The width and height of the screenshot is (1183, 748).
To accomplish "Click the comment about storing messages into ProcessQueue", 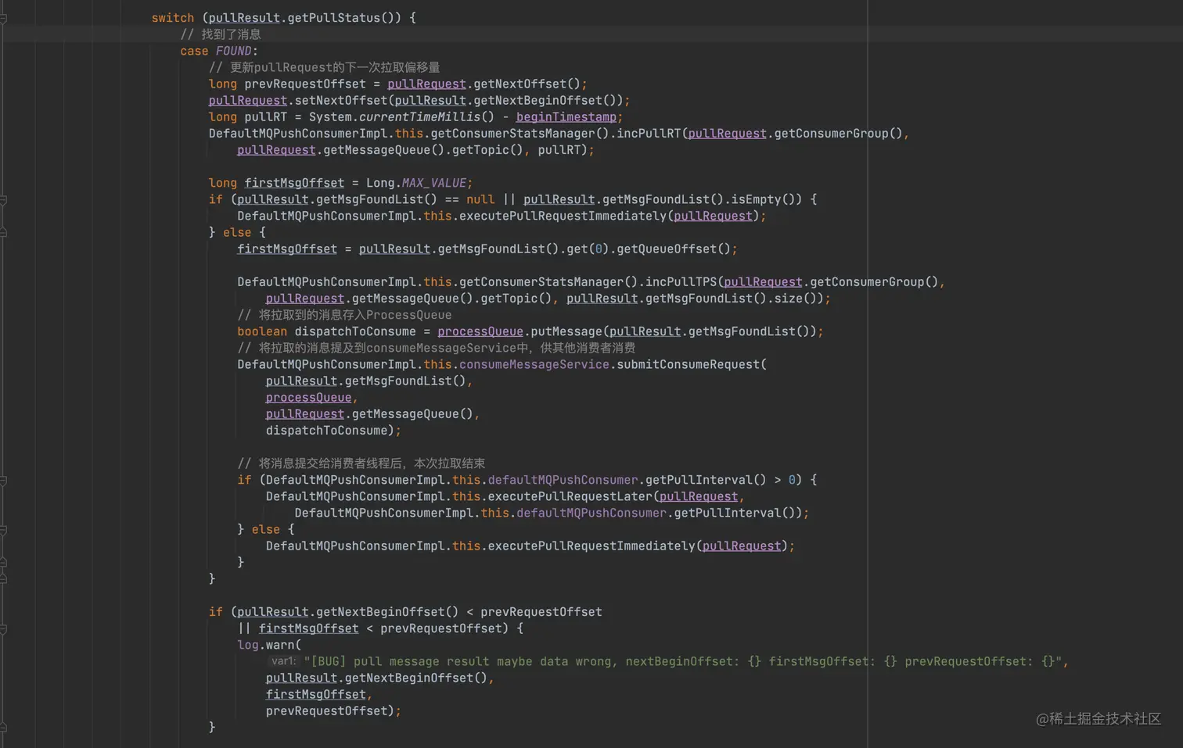I will 344,315.
